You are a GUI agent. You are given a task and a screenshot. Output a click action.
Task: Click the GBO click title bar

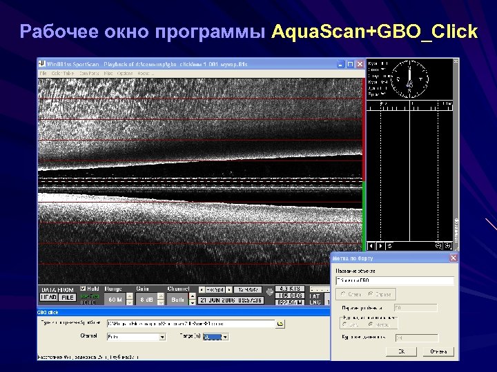[x=184, y=312]
